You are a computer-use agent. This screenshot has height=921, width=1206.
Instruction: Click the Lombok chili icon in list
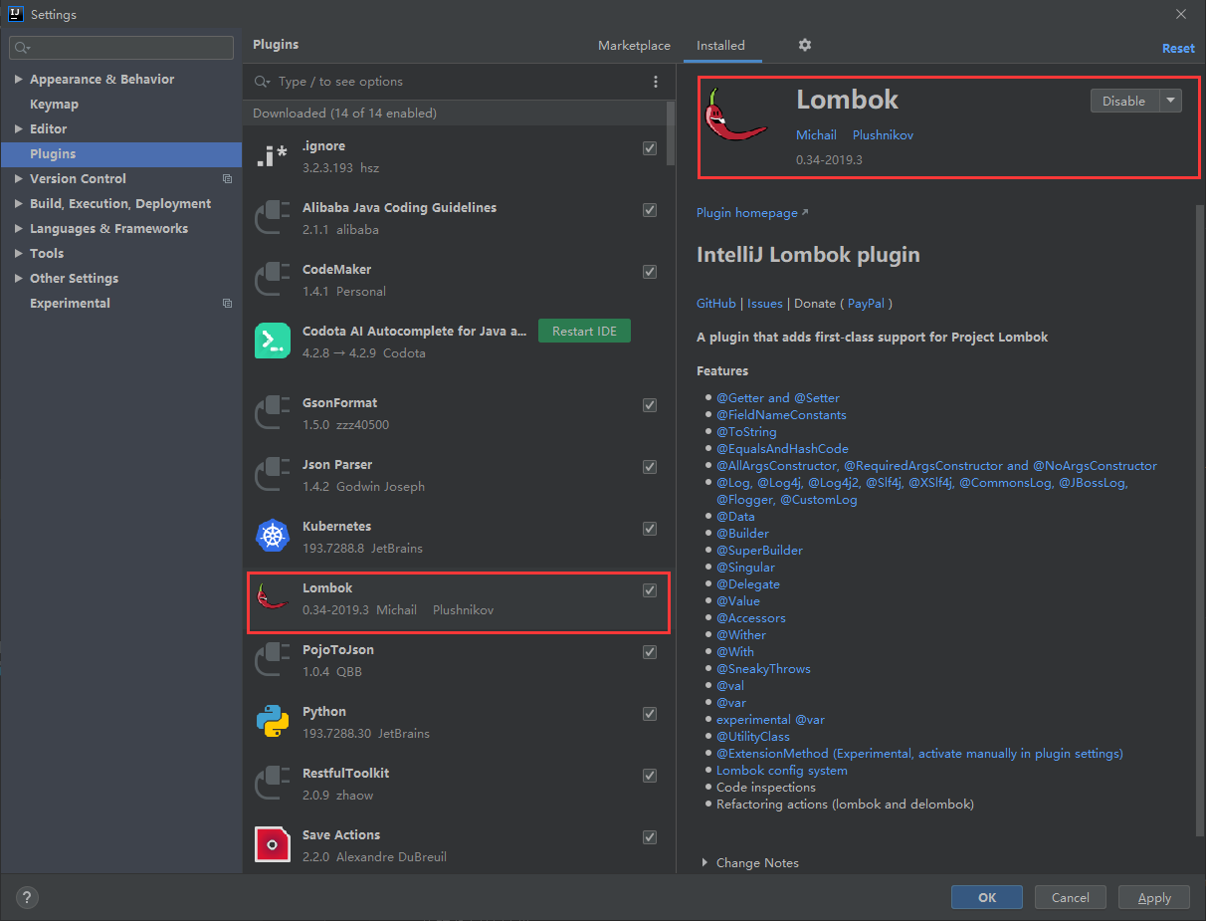[272, 597]
